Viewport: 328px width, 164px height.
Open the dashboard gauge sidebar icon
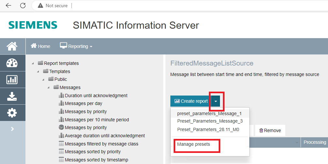coord(12,63)
